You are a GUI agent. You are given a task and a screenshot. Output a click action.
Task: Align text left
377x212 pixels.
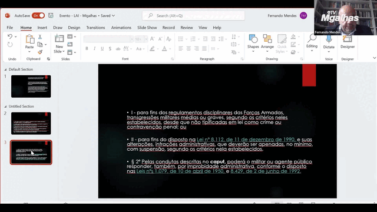(181, 49)
